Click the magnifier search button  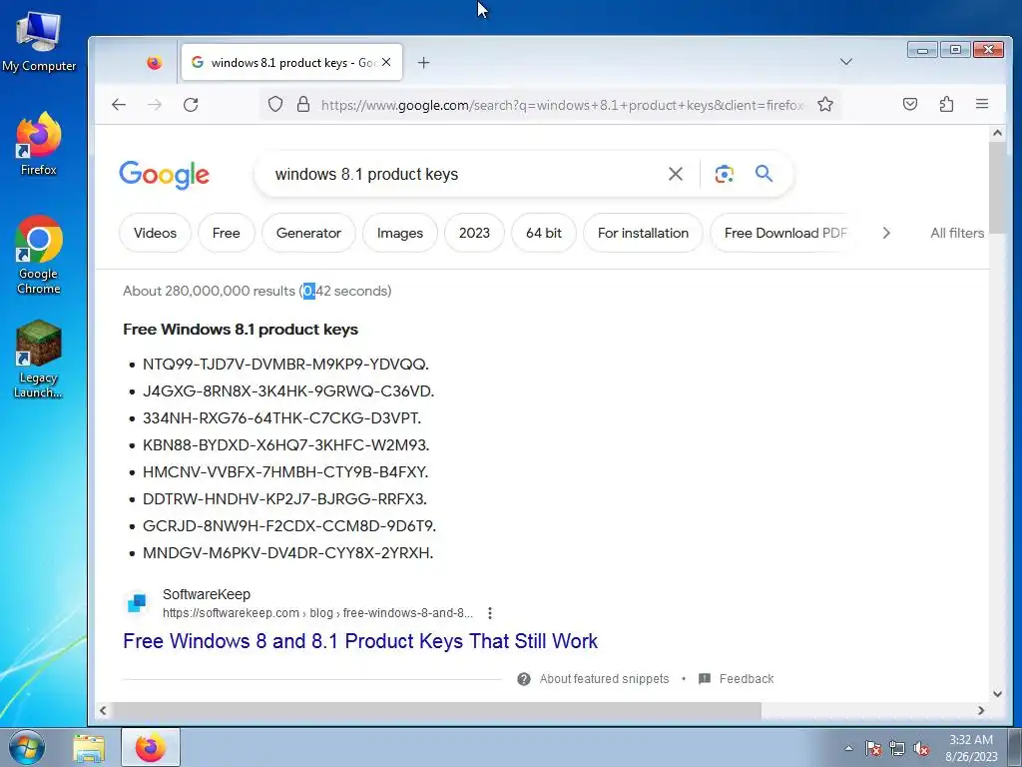764,174
